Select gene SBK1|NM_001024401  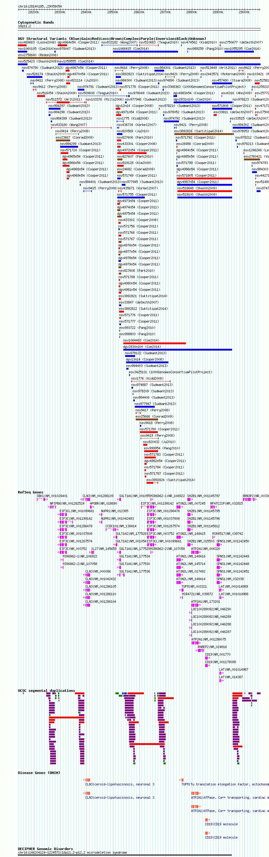pyautogui.click(x=52, y=496)
